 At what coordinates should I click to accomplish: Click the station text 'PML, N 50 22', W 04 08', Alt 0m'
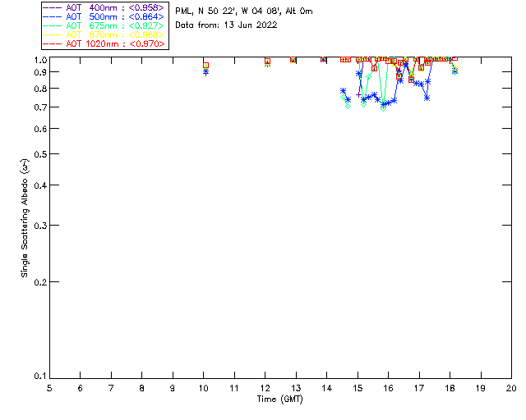click(244, 11)
